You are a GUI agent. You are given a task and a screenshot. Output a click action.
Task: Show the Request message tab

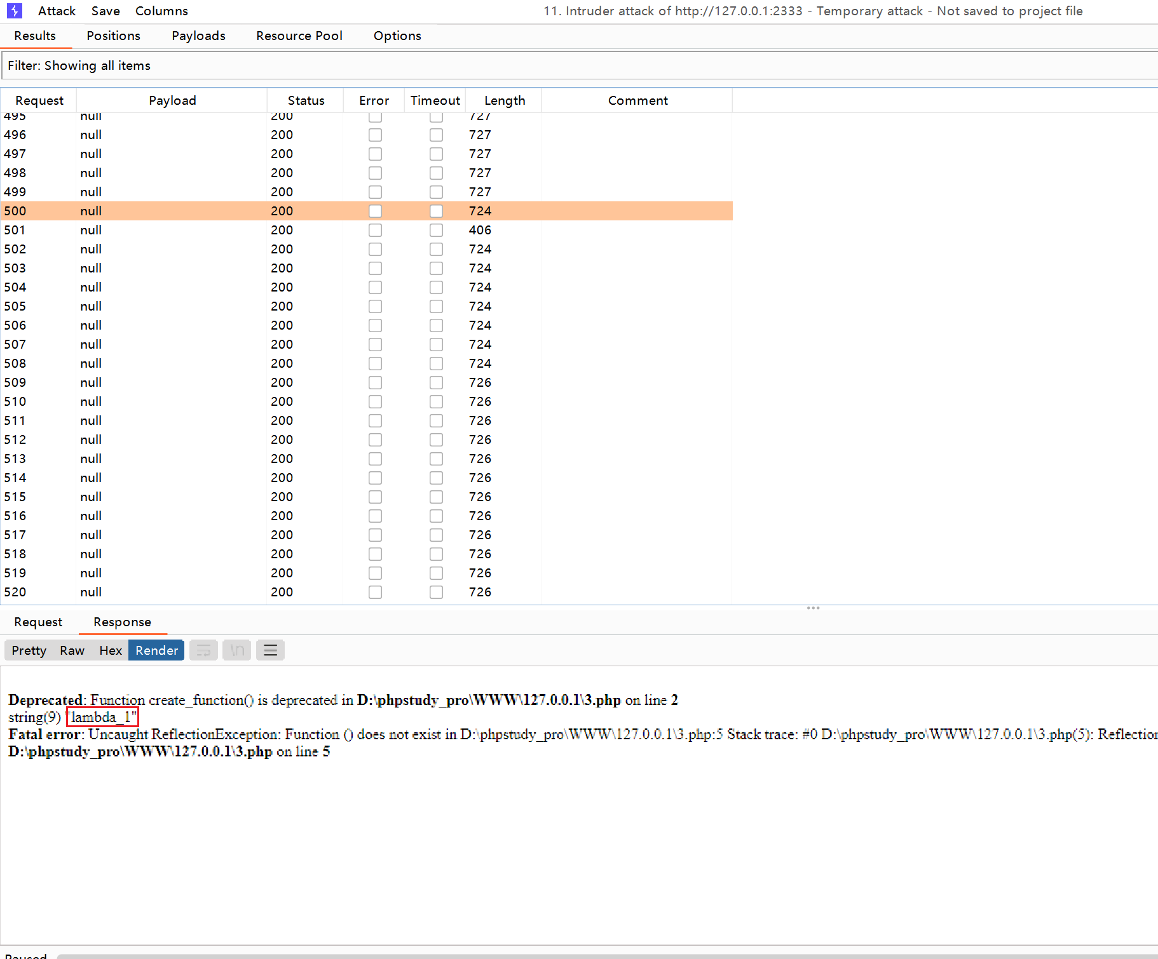click(38, 622)
